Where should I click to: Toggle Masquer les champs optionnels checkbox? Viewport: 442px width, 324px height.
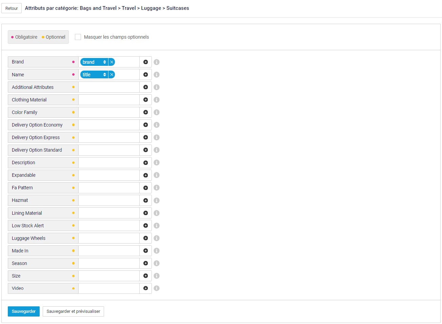[x=78, y=37]
